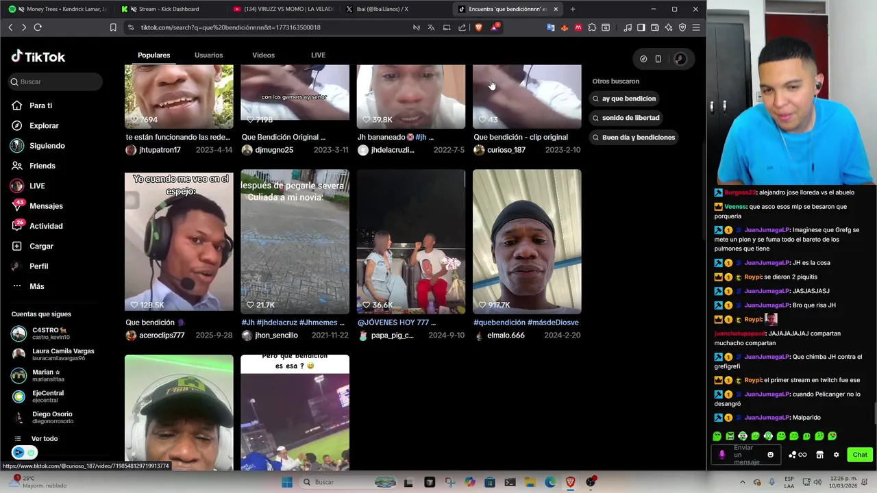Go back in the browser

coord(10,27)
